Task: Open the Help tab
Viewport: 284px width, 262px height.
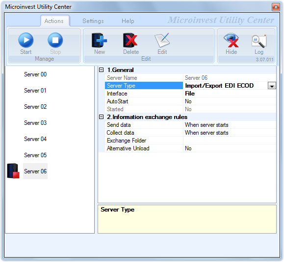Action: click(128, 21)
